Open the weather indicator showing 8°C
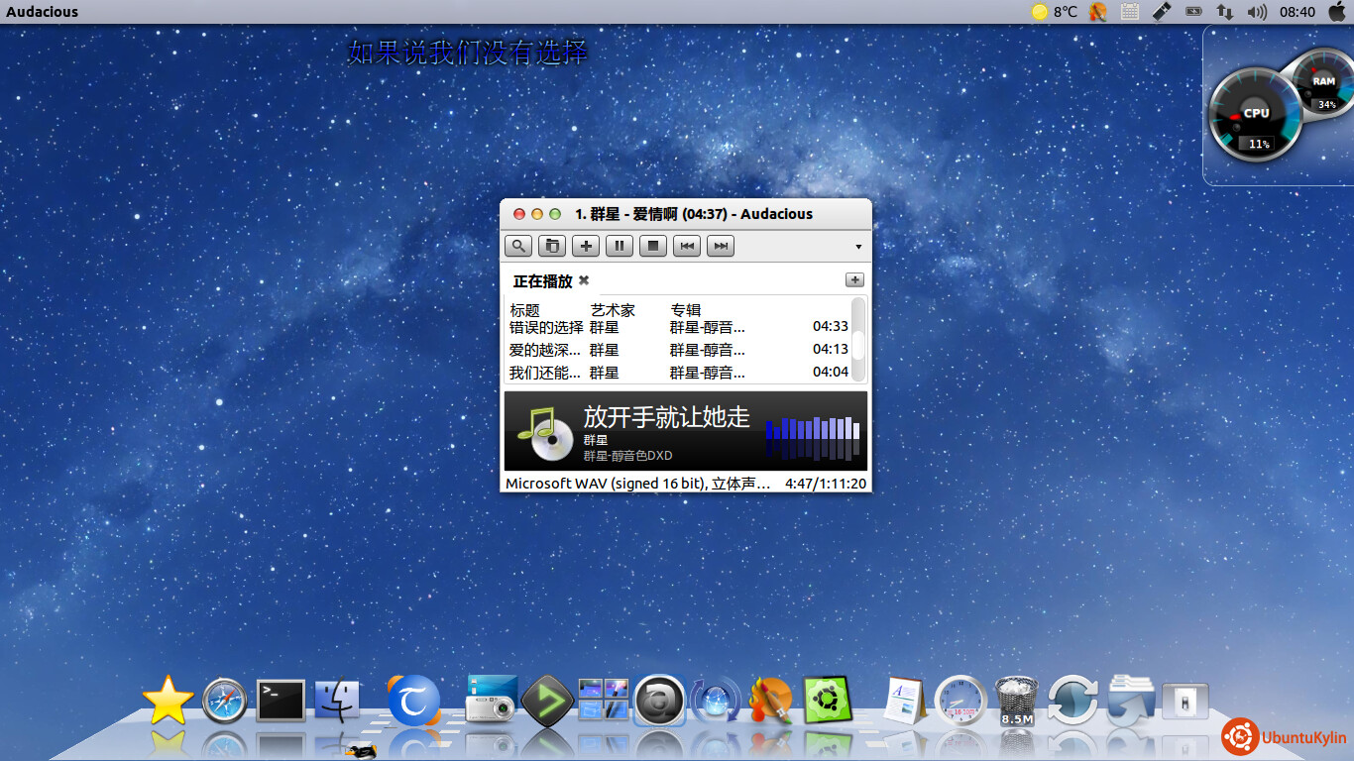Viewport: 1354px width, 761px height. 1055,12
